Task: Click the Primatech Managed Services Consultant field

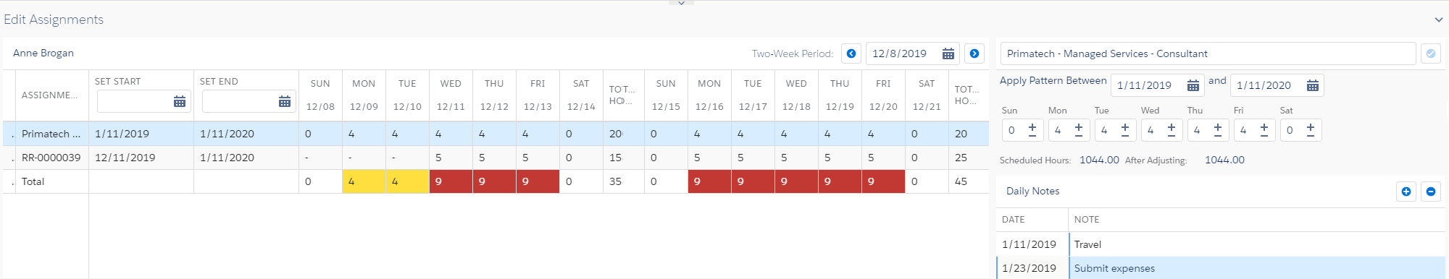Action: click(1208, 53)
